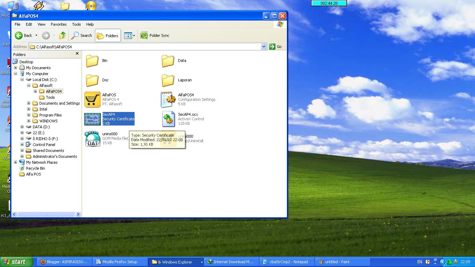Switch to Internet Download Manager taskbar button
Viewport: 475px width, 267px height.
coord(231,262)
